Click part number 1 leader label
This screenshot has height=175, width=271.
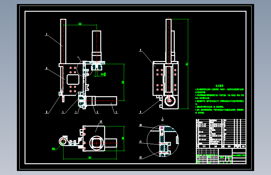(x=116, y=112)
